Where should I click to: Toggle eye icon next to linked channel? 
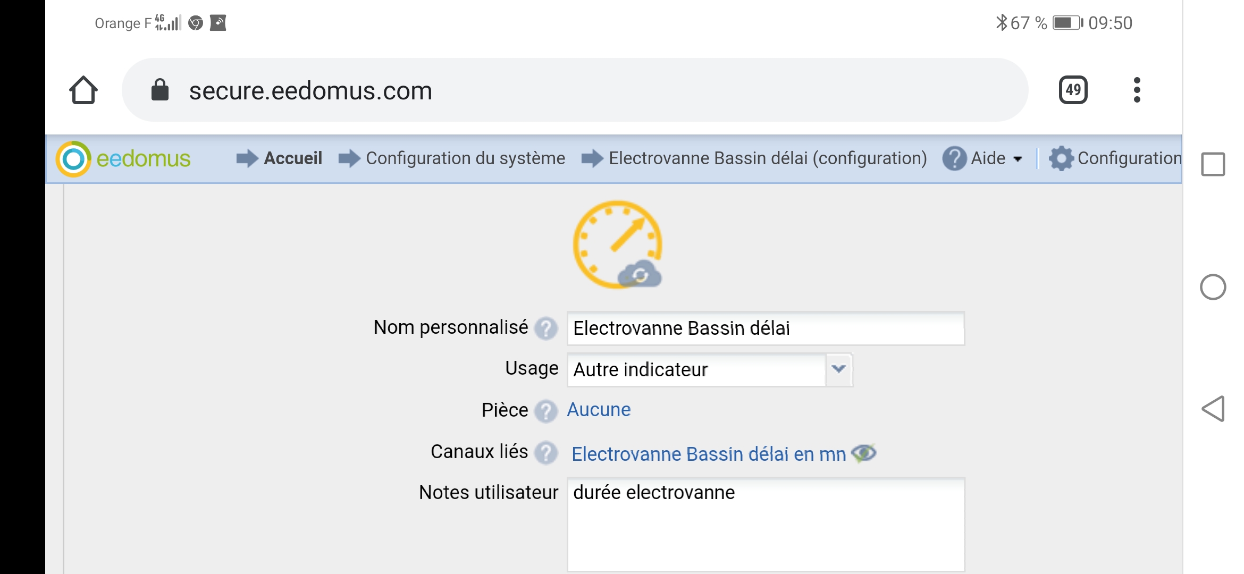[864, 453]
